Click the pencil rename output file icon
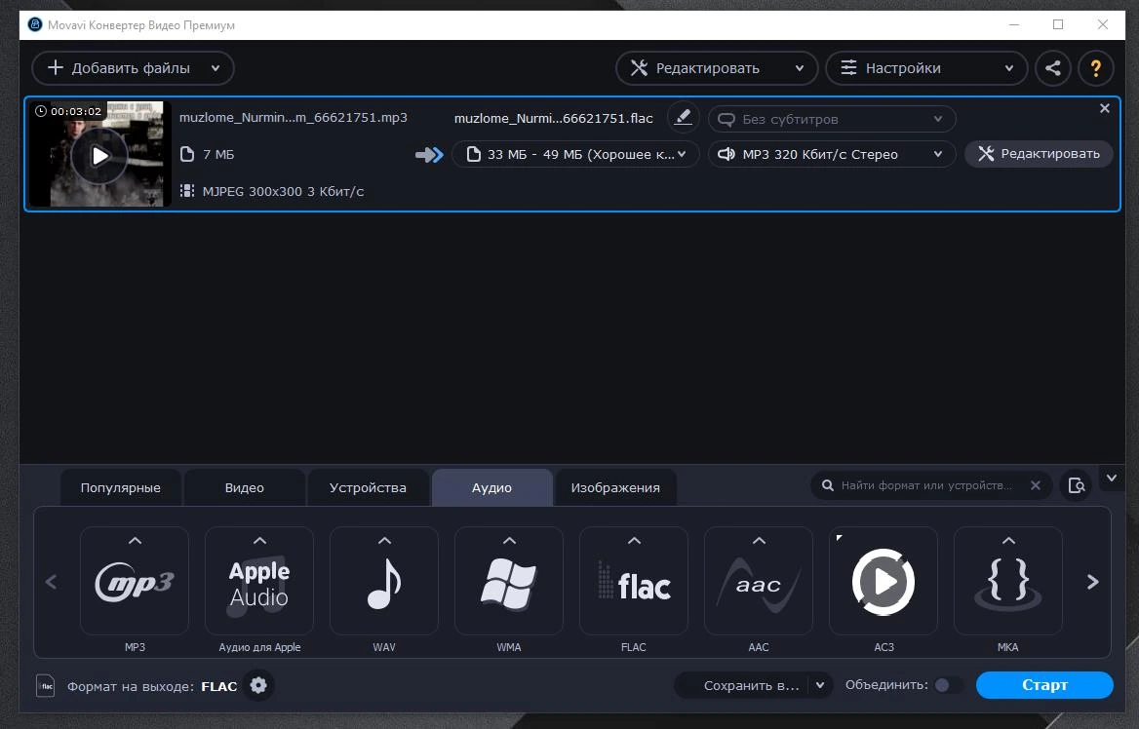This screenshot has width=1139, height=729. point(683,117)
